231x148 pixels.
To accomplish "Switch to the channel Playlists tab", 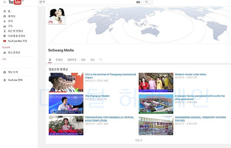I will [72, 60].
